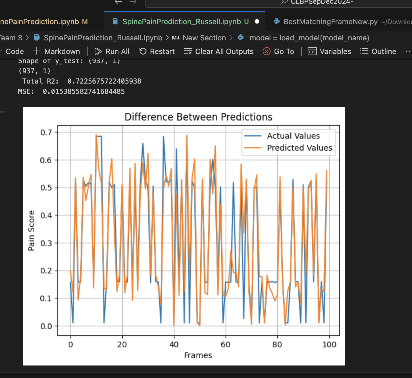
Task: Select Team 3 breadcrumb folder
Action: coord(11,38)
